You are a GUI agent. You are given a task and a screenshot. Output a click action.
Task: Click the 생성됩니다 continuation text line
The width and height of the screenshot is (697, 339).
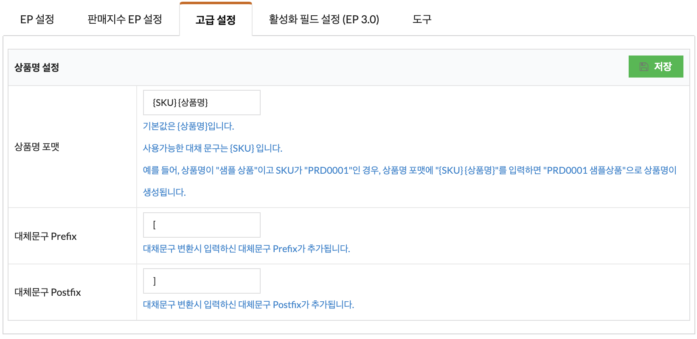tap(164, 192)
